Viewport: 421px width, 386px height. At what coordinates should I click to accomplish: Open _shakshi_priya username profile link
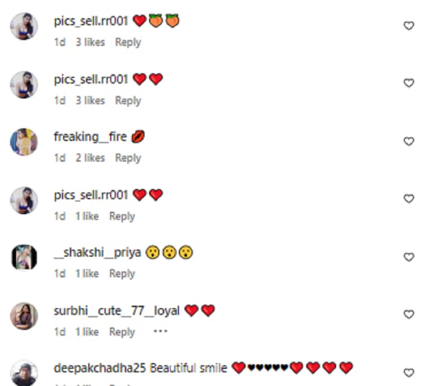[98, 252]
